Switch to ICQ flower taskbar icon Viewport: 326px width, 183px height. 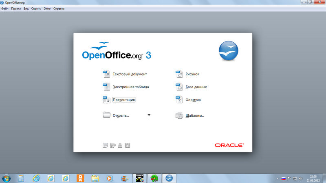tap(154, 178)
